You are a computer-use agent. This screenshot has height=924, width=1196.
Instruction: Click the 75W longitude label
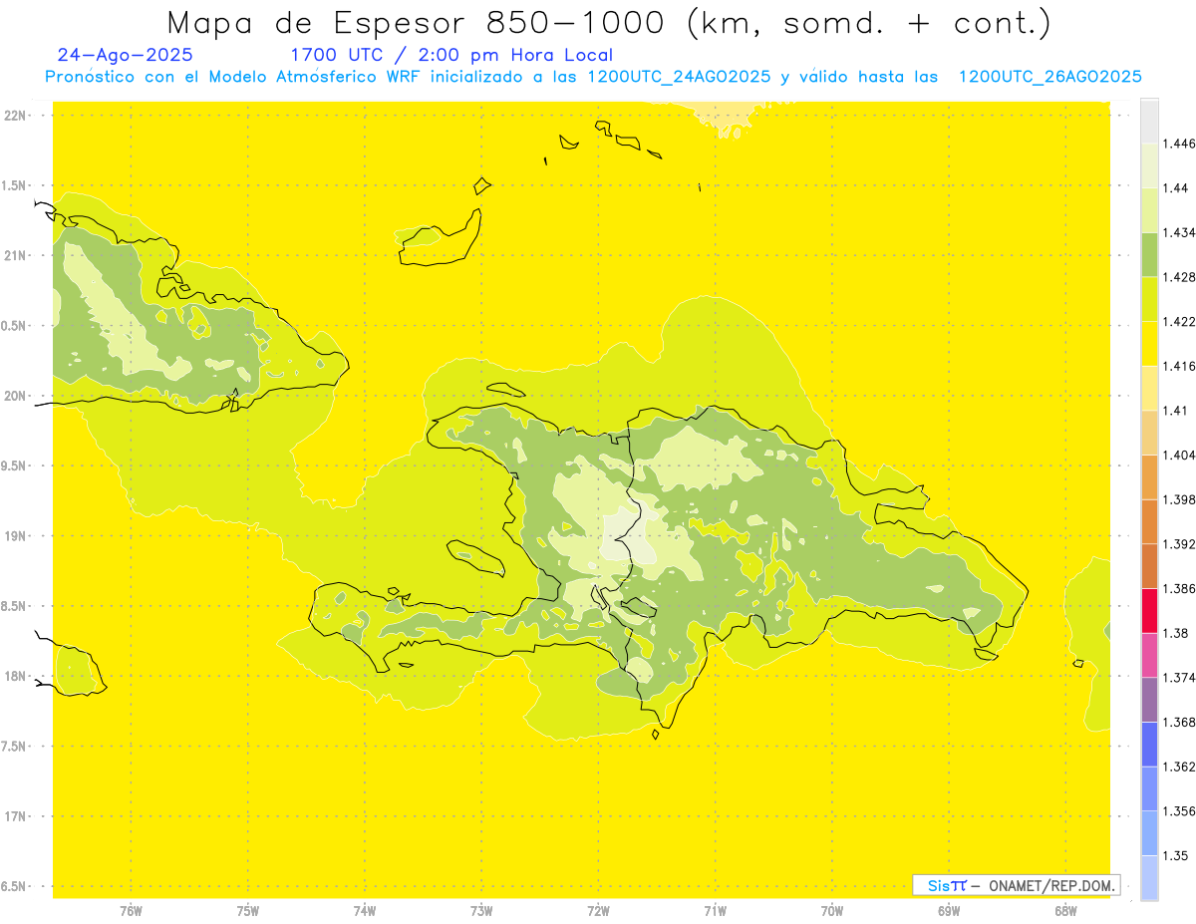[248, 910]
